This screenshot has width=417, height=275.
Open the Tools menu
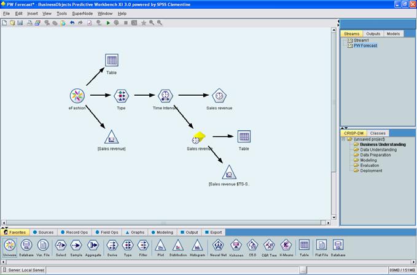coord(61,14)
